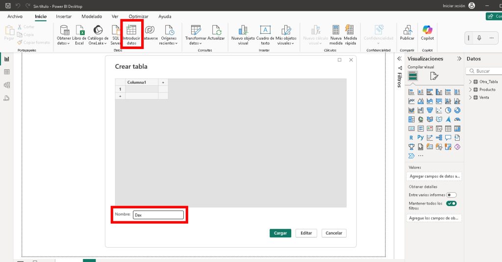Open the Modelado ribbon tab
This screenshot has height=262, width=502.
pos(92,16)
